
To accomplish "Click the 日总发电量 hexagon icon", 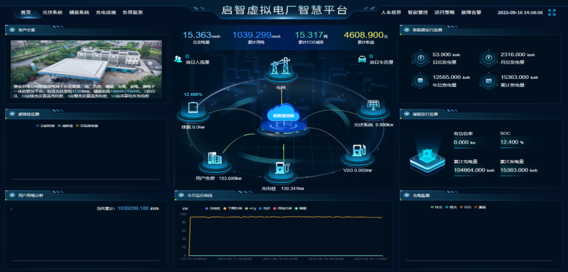I will click(x=421, y=58).
